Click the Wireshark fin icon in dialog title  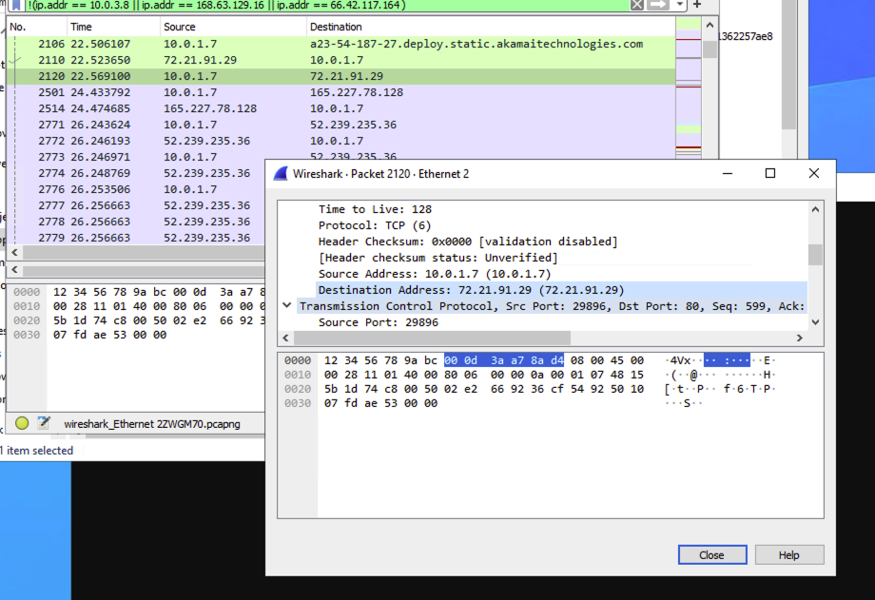click(x=281, y=174)
